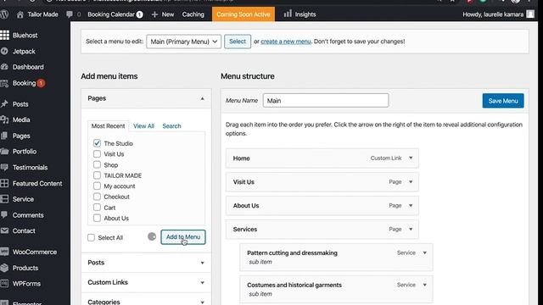
Task: Click the Menu Name input field
Action: tap(326, 101)
